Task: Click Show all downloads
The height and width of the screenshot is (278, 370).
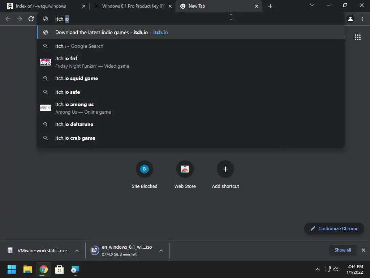Action: pyautogui.click(x=343, y=250)
